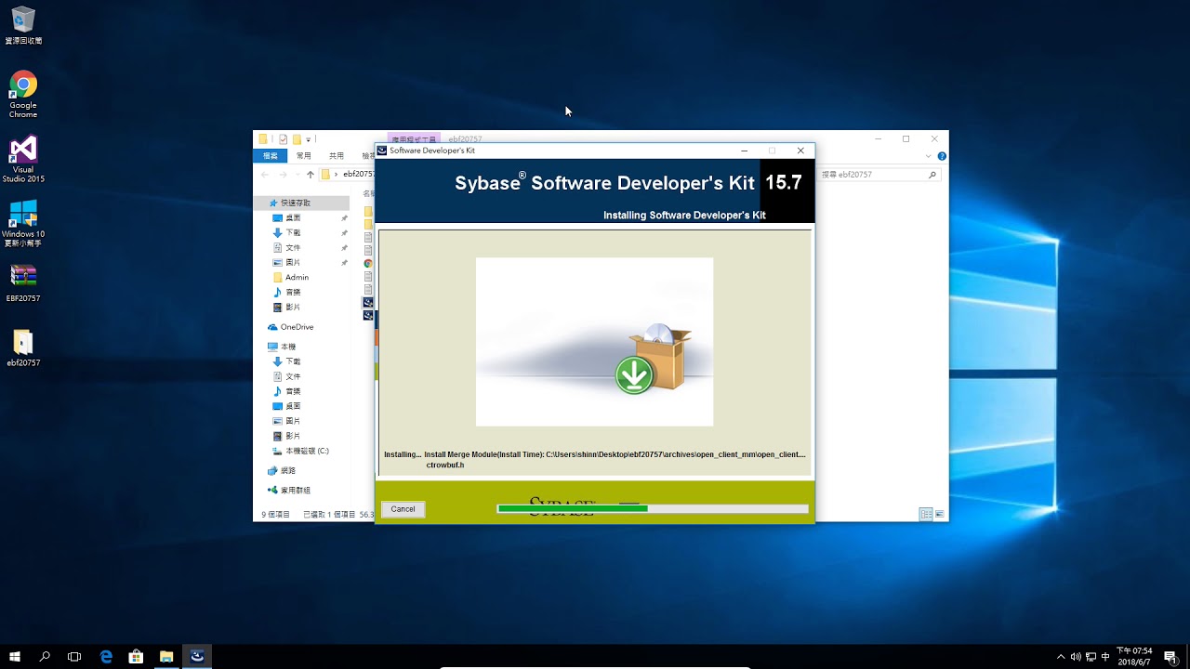Unpin 桌面 using its pin icon

[x=344, y=217]
